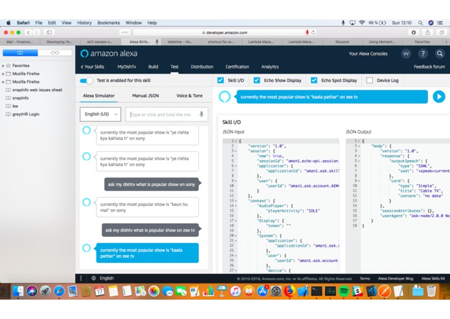Screen dimensions: 450x319
Task: Click the globe language icon in footer
Action: pos(93,278)
